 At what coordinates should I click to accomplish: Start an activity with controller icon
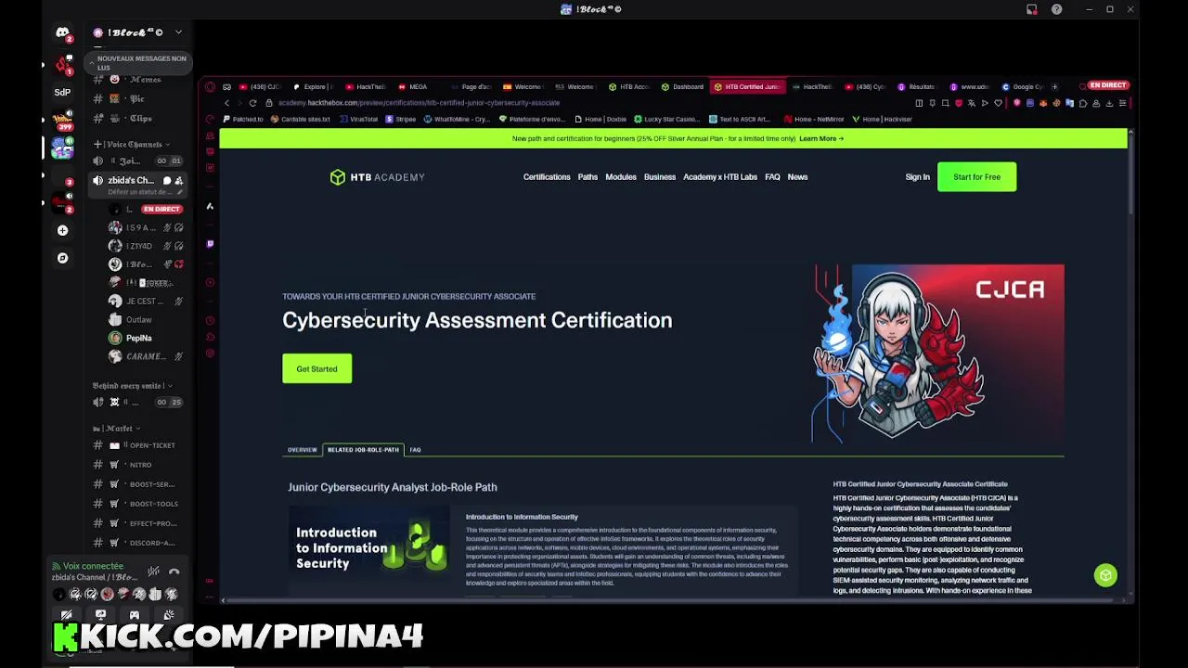[135, 615]
